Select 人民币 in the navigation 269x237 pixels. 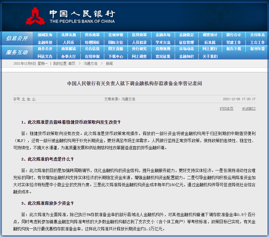tap(68, 42)
